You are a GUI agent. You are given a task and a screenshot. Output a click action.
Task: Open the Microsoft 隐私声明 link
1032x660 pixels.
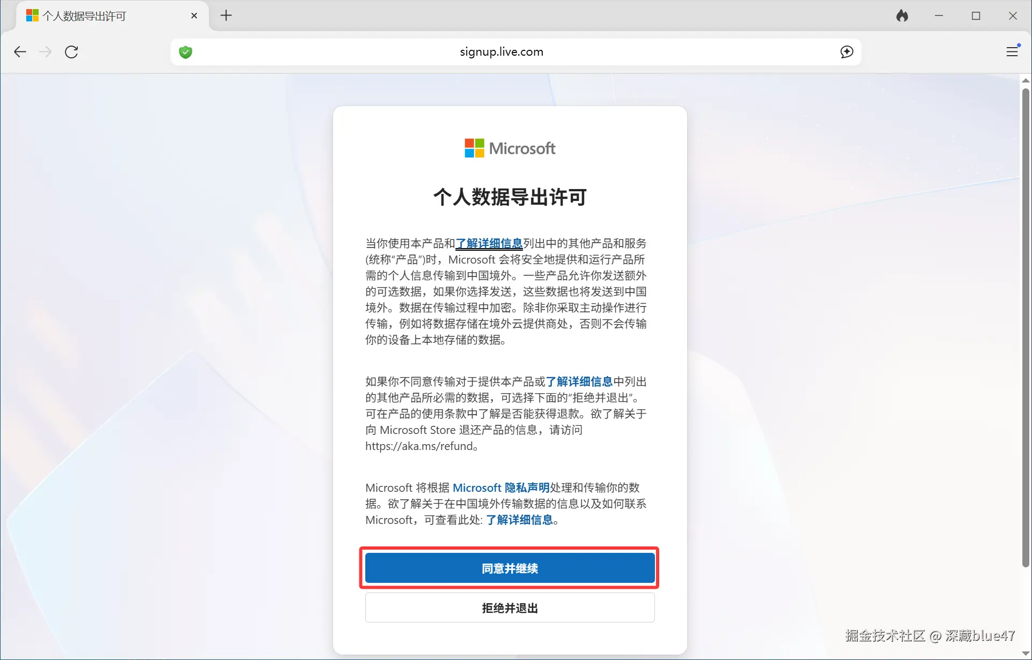[501, 488]
